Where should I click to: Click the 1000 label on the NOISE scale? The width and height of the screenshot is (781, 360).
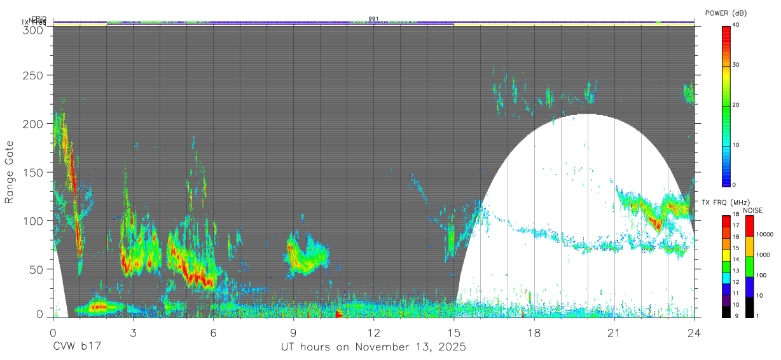pyautogui.click(x=763, y=255)
